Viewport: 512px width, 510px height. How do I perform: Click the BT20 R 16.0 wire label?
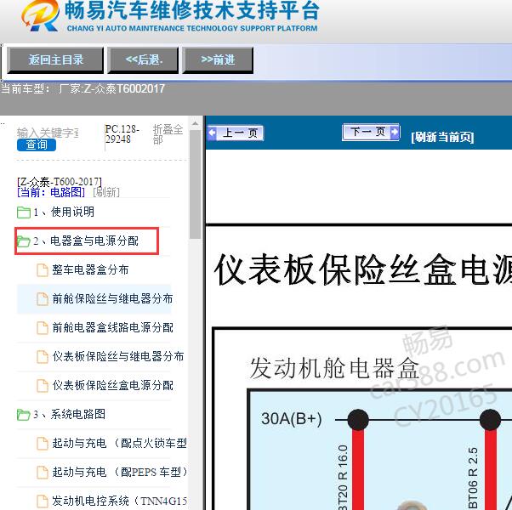pyautogui.click(x=343, y=476)
